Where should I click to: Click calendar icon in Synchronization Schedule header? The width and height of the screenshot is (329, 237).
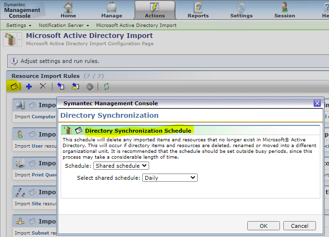tap(78, 130)
